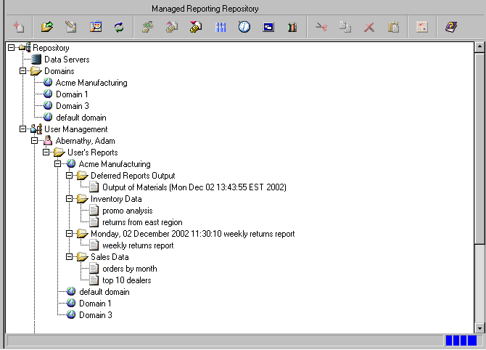This screenshot has width=486, height=350.
Task: Select default domain under User's Reports
Action: click(x=104, y=292)
